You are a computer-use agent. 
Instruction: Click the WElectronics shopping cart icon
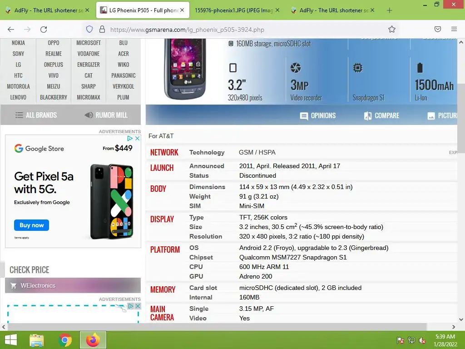[13, 286]
